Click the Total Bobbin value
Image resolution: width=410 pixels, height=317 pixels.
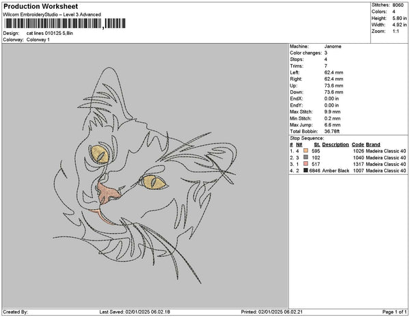[x=332, y=131]
